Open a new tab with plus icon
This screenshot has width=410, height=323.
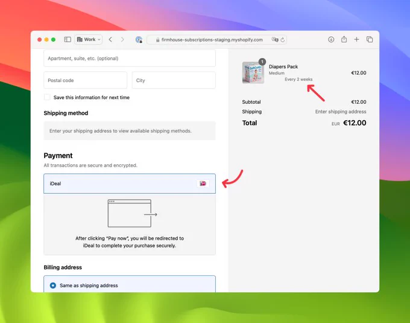356,39
